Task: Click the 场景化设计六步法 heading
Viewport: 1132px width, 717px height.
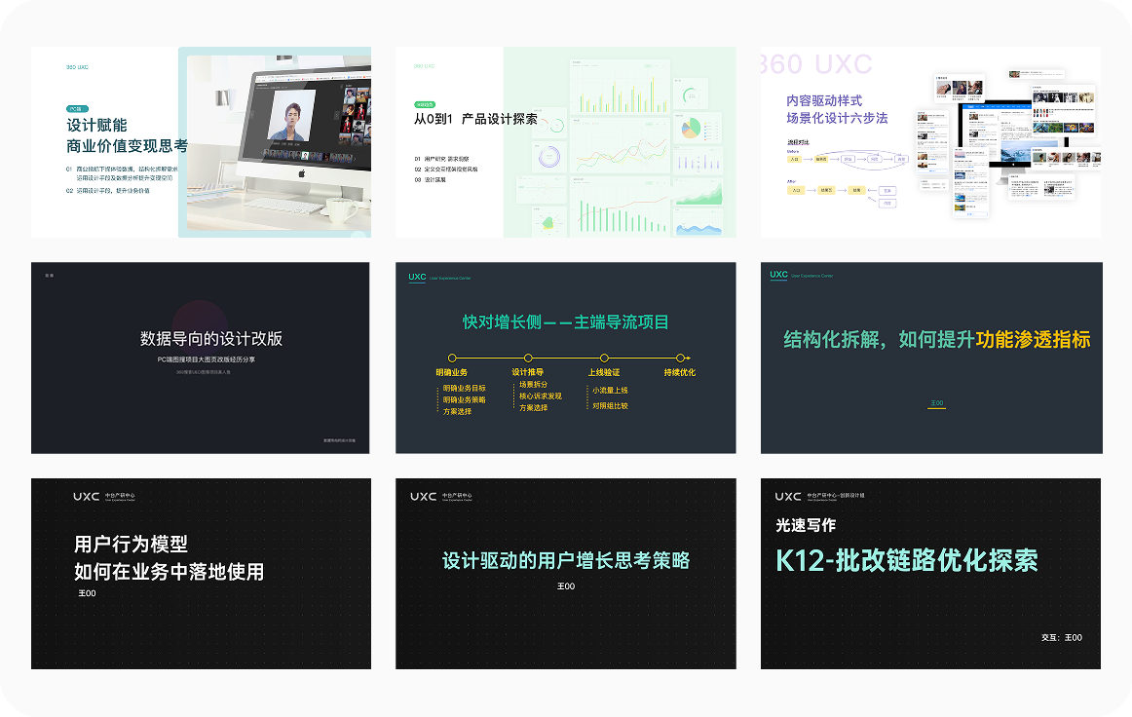Action: (x=837, y=118)
